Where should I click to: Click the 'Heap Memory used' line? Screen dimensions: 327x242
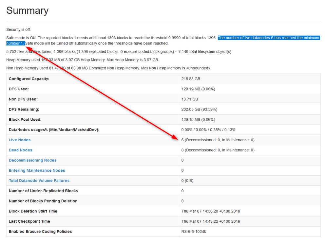(x=83, y=60)
